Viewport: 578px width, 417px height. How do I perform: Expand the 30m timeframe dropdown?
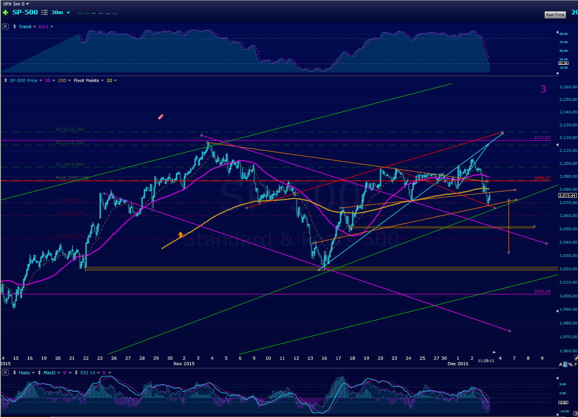[x=68, y=13]
